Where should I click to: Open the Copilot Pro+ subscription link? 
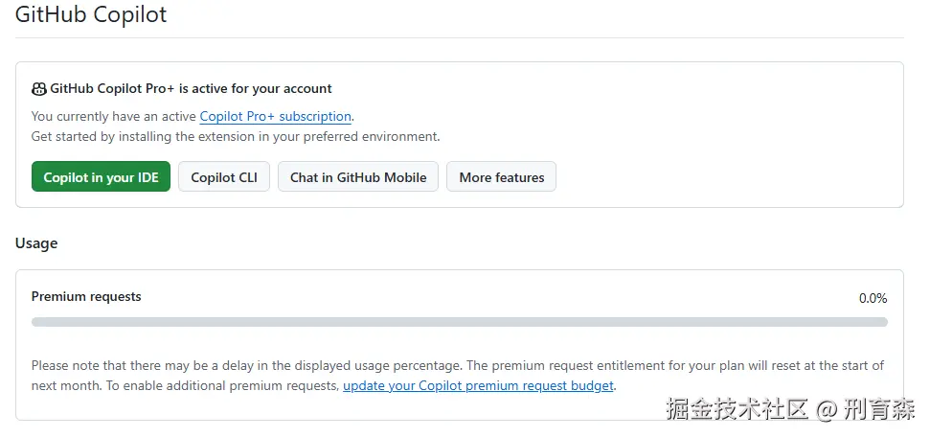pyautogui.click(x=276, y=117)
